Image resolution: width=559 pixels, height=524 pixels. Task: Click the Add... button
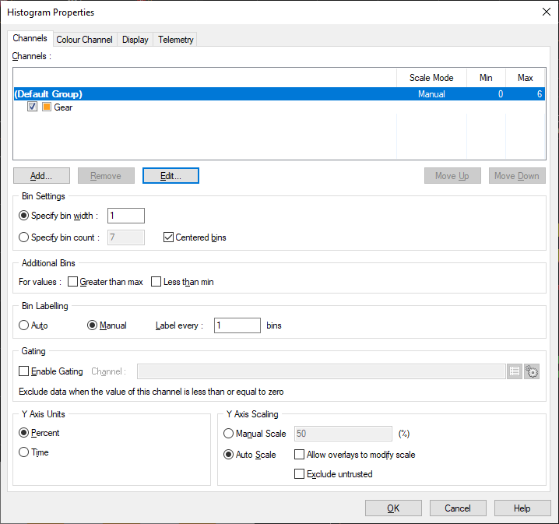point(41,176)
